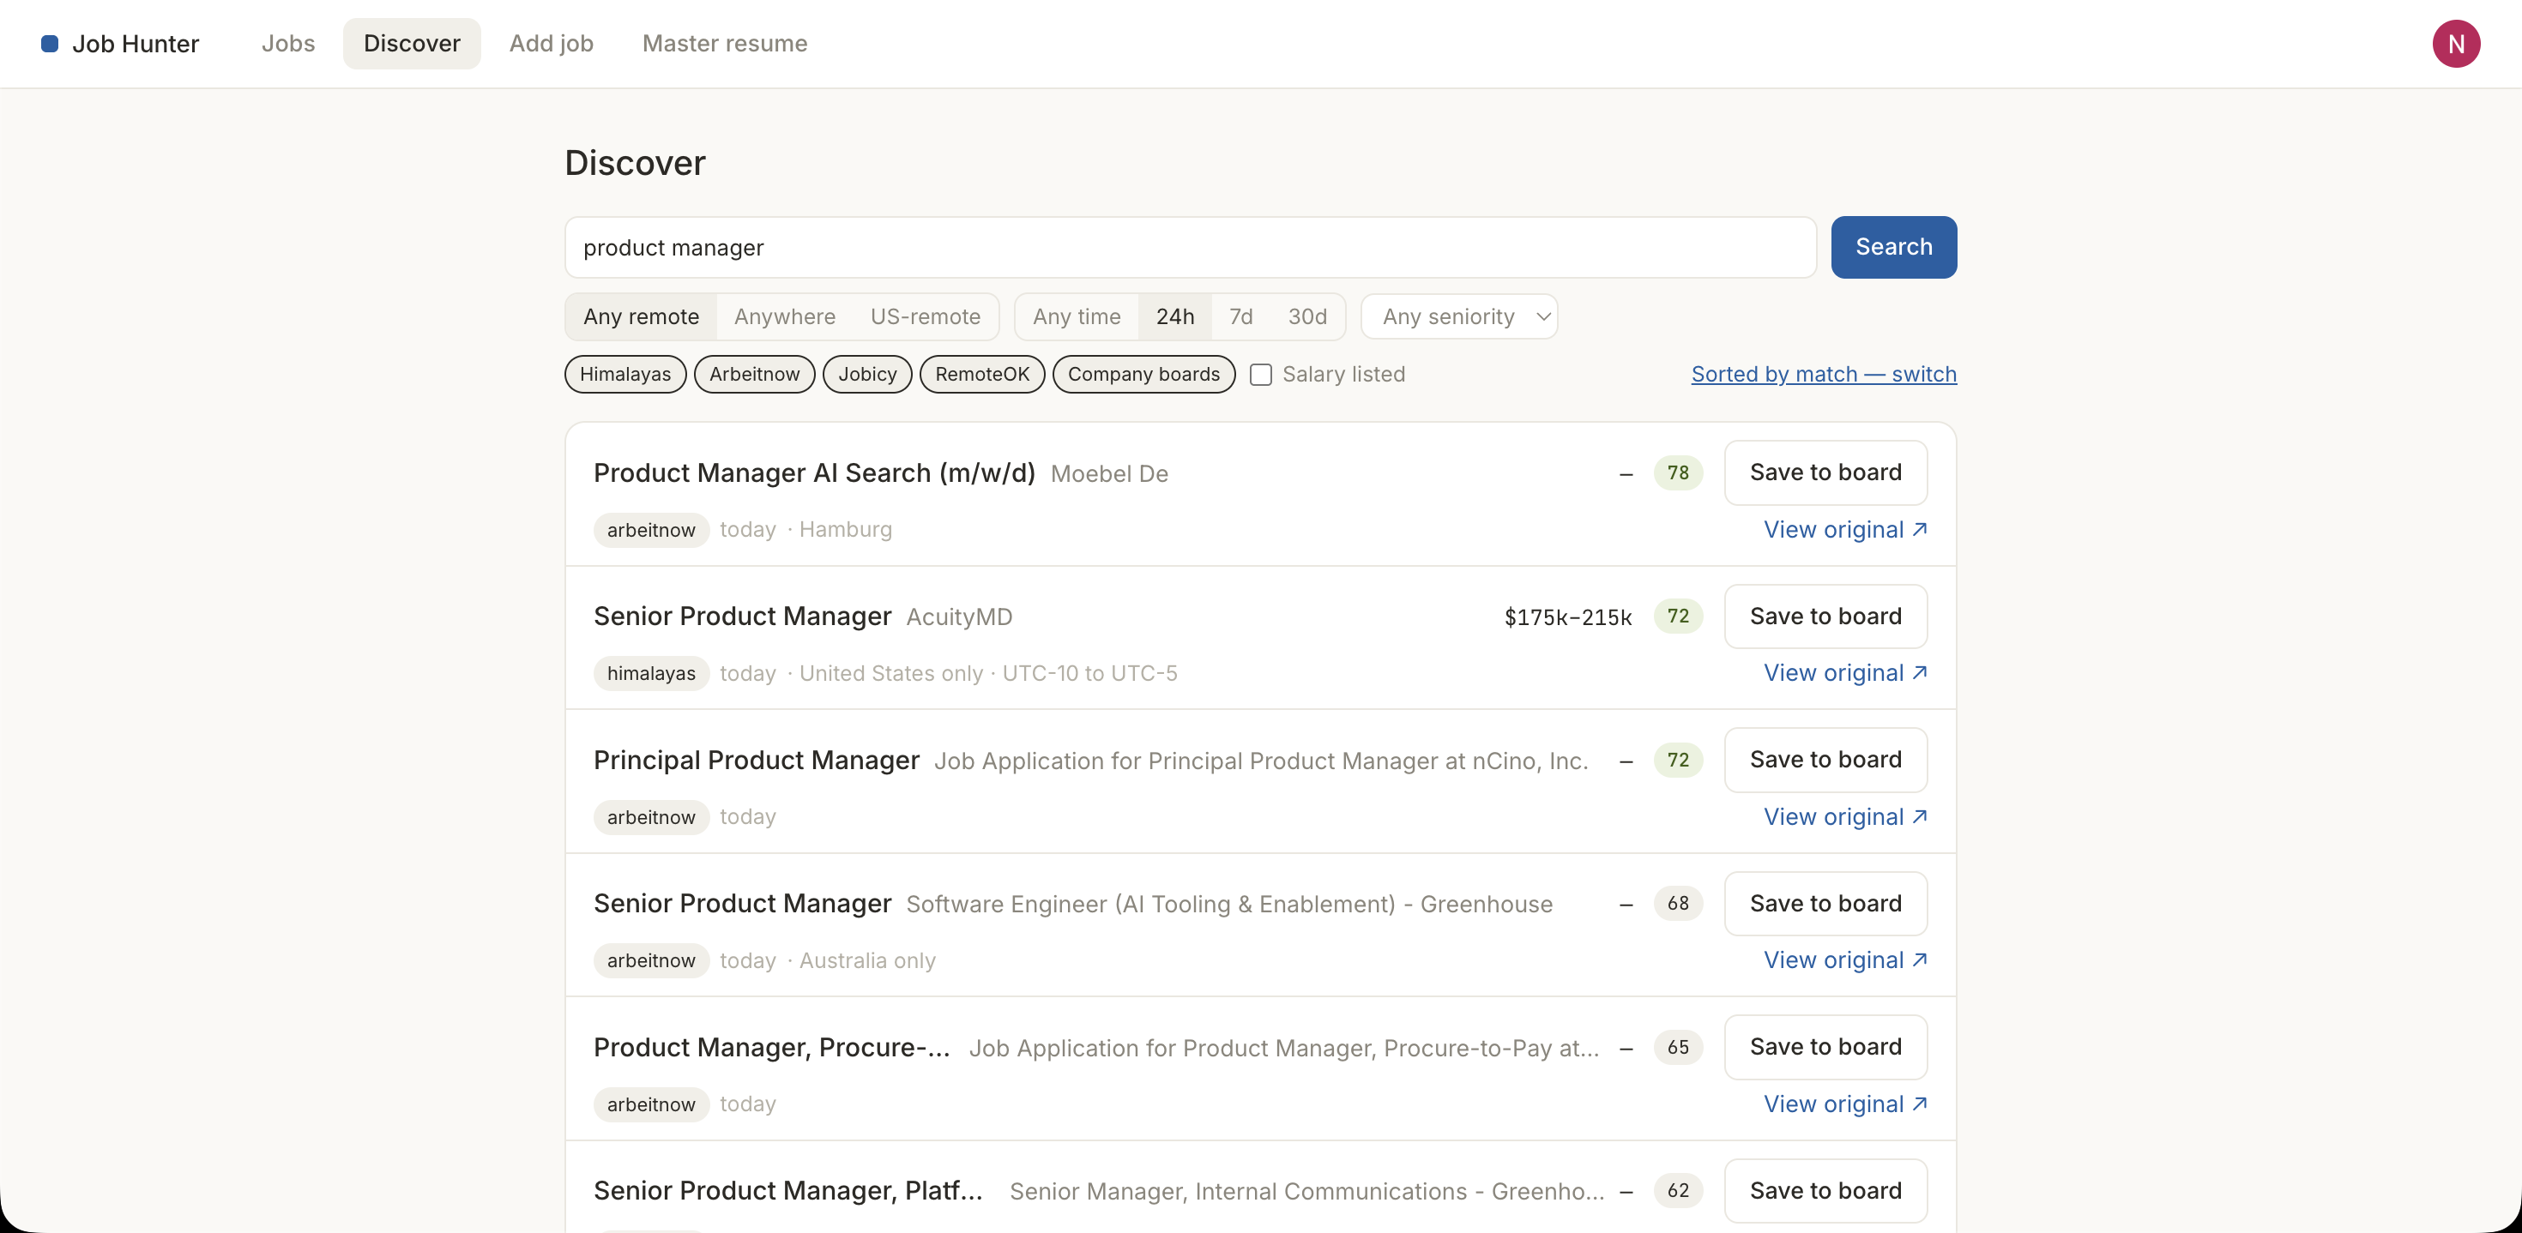View original for Moebel De job
Screen dimensions: 2522x1233
1844,529
